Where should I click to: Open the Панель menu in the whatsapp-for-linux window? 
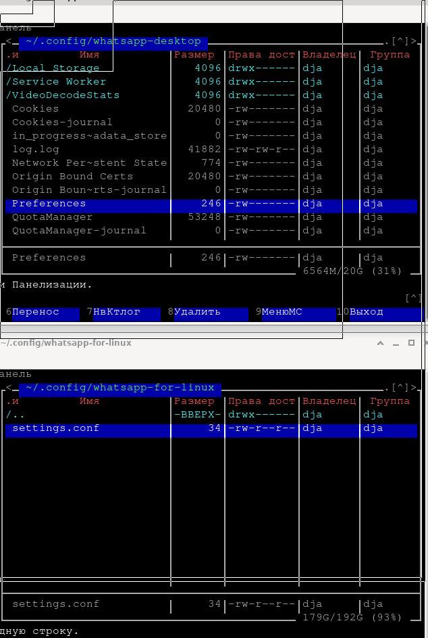pos(16,374)
